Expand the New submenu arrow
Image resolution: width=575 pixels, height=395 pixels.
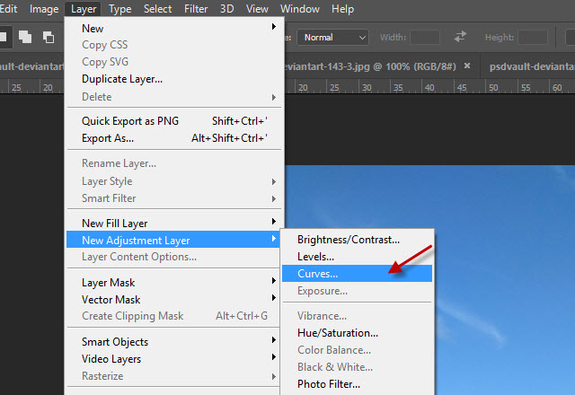coord(273,28)
